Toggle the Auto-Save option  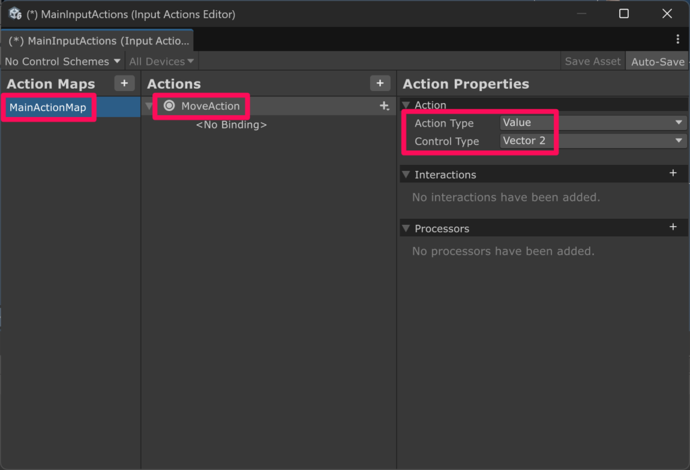point(657,61)
